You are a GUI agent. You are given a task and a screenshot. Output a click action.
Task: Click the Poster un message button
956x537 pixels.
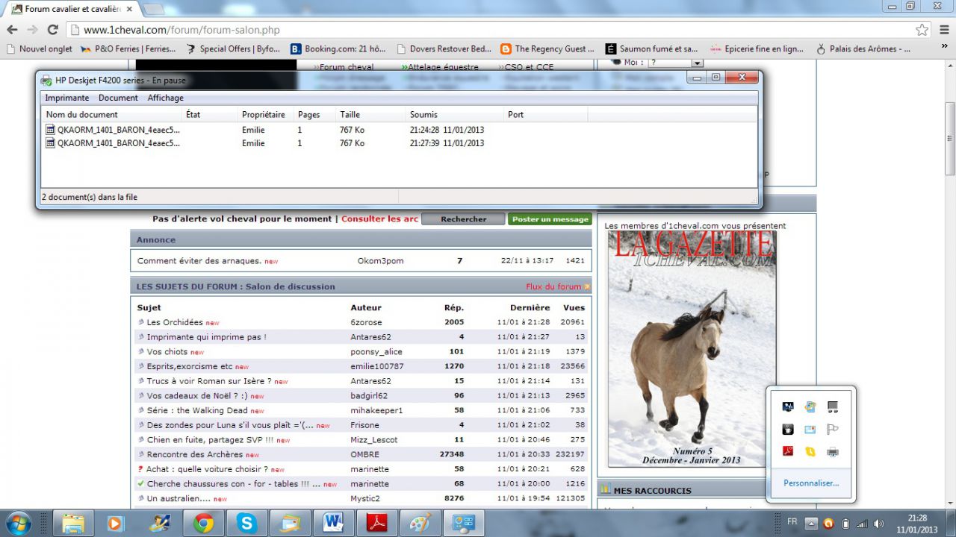(550, 219)
